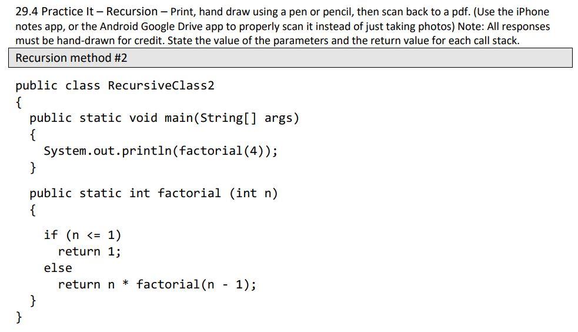The width and height of the screenshot is (578, 332).
Task: Click the words 'Android Google Drive app'
Action: tap(170, 26)
